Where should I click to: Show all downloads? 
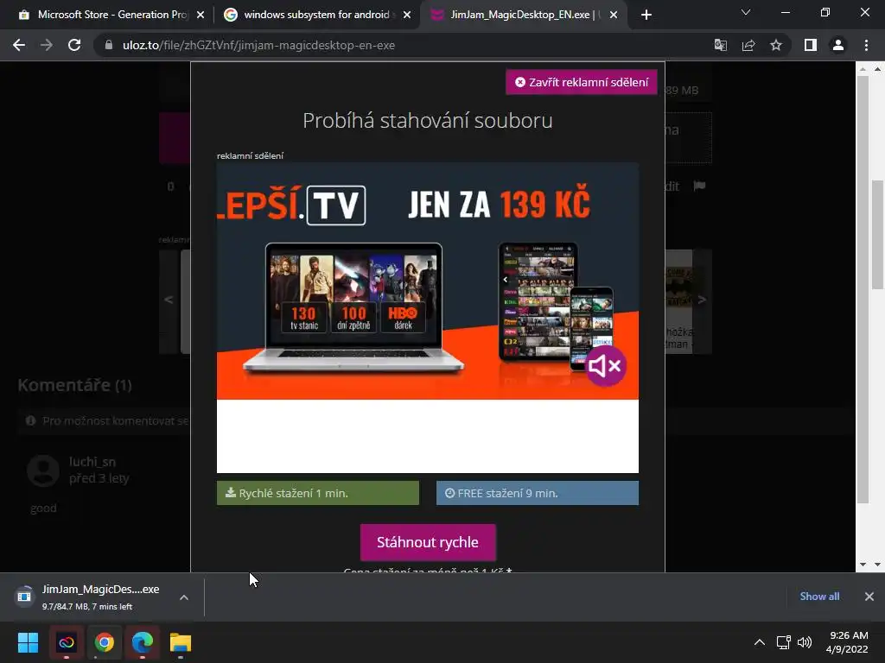click(819, 597)
